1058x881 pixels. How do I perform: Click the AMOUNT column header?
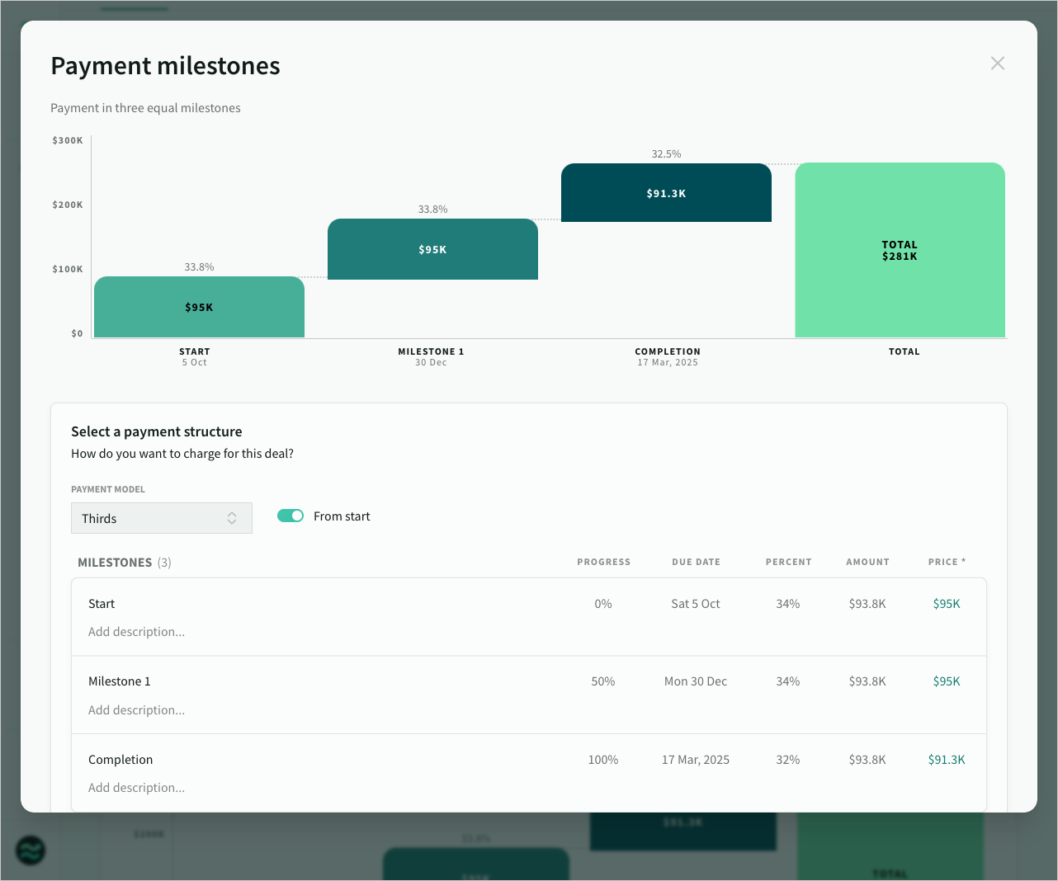(867, 562)
